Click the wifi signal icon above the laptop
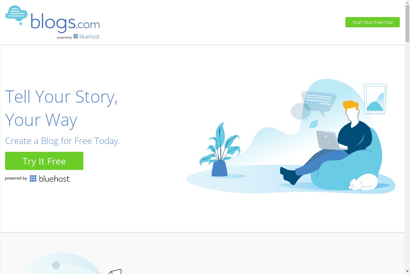The image size is (410, 274). (x=314, y=124)
